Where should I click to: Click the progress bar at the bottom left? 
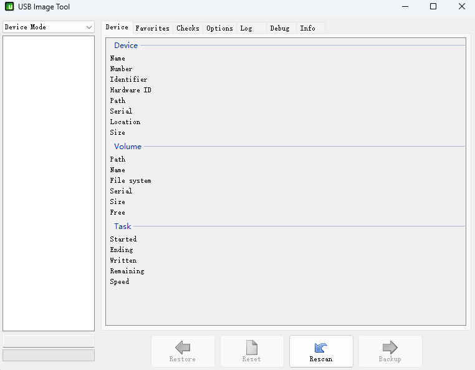click(x=49, y=355)
